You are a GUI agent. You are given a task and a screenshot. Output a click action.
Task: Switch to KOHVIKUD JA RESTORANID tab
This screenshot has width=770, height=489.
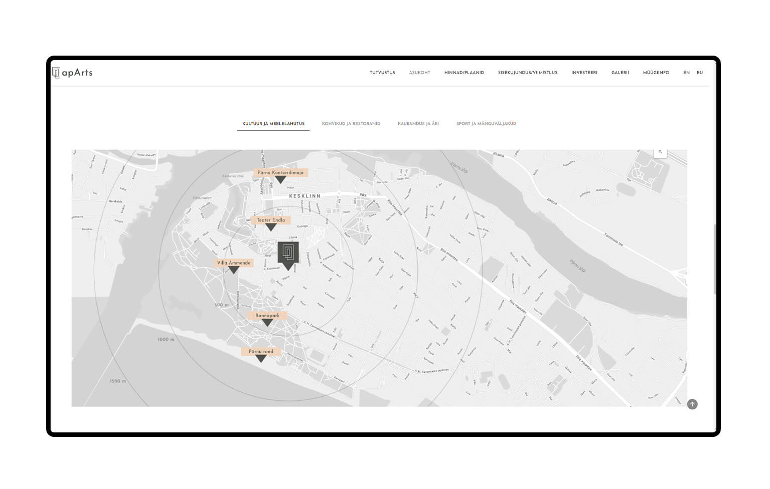(351, 124)
